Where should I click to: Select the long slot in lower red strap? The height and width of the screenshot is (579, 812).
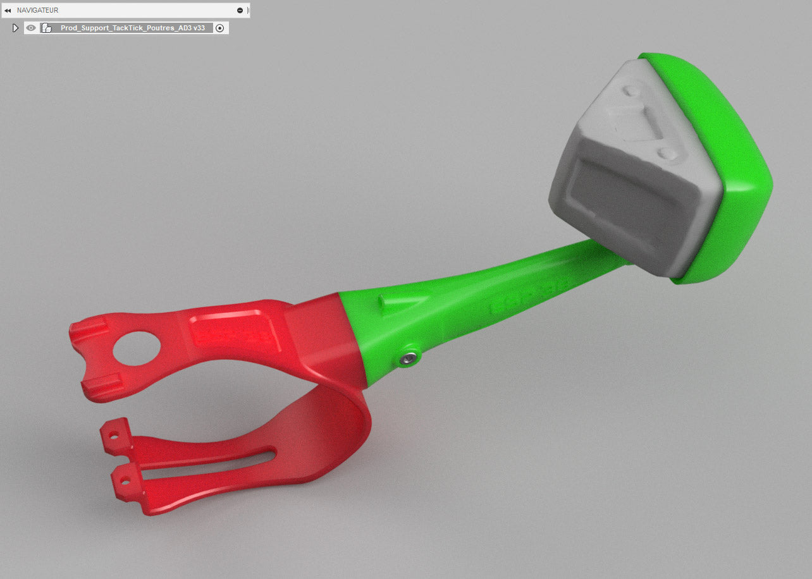click(x=209, y=465)
